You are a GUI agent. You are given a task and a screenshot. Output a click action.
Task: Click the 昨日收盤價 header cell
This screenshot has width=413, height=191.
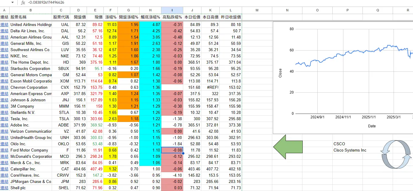click(231, 17)
